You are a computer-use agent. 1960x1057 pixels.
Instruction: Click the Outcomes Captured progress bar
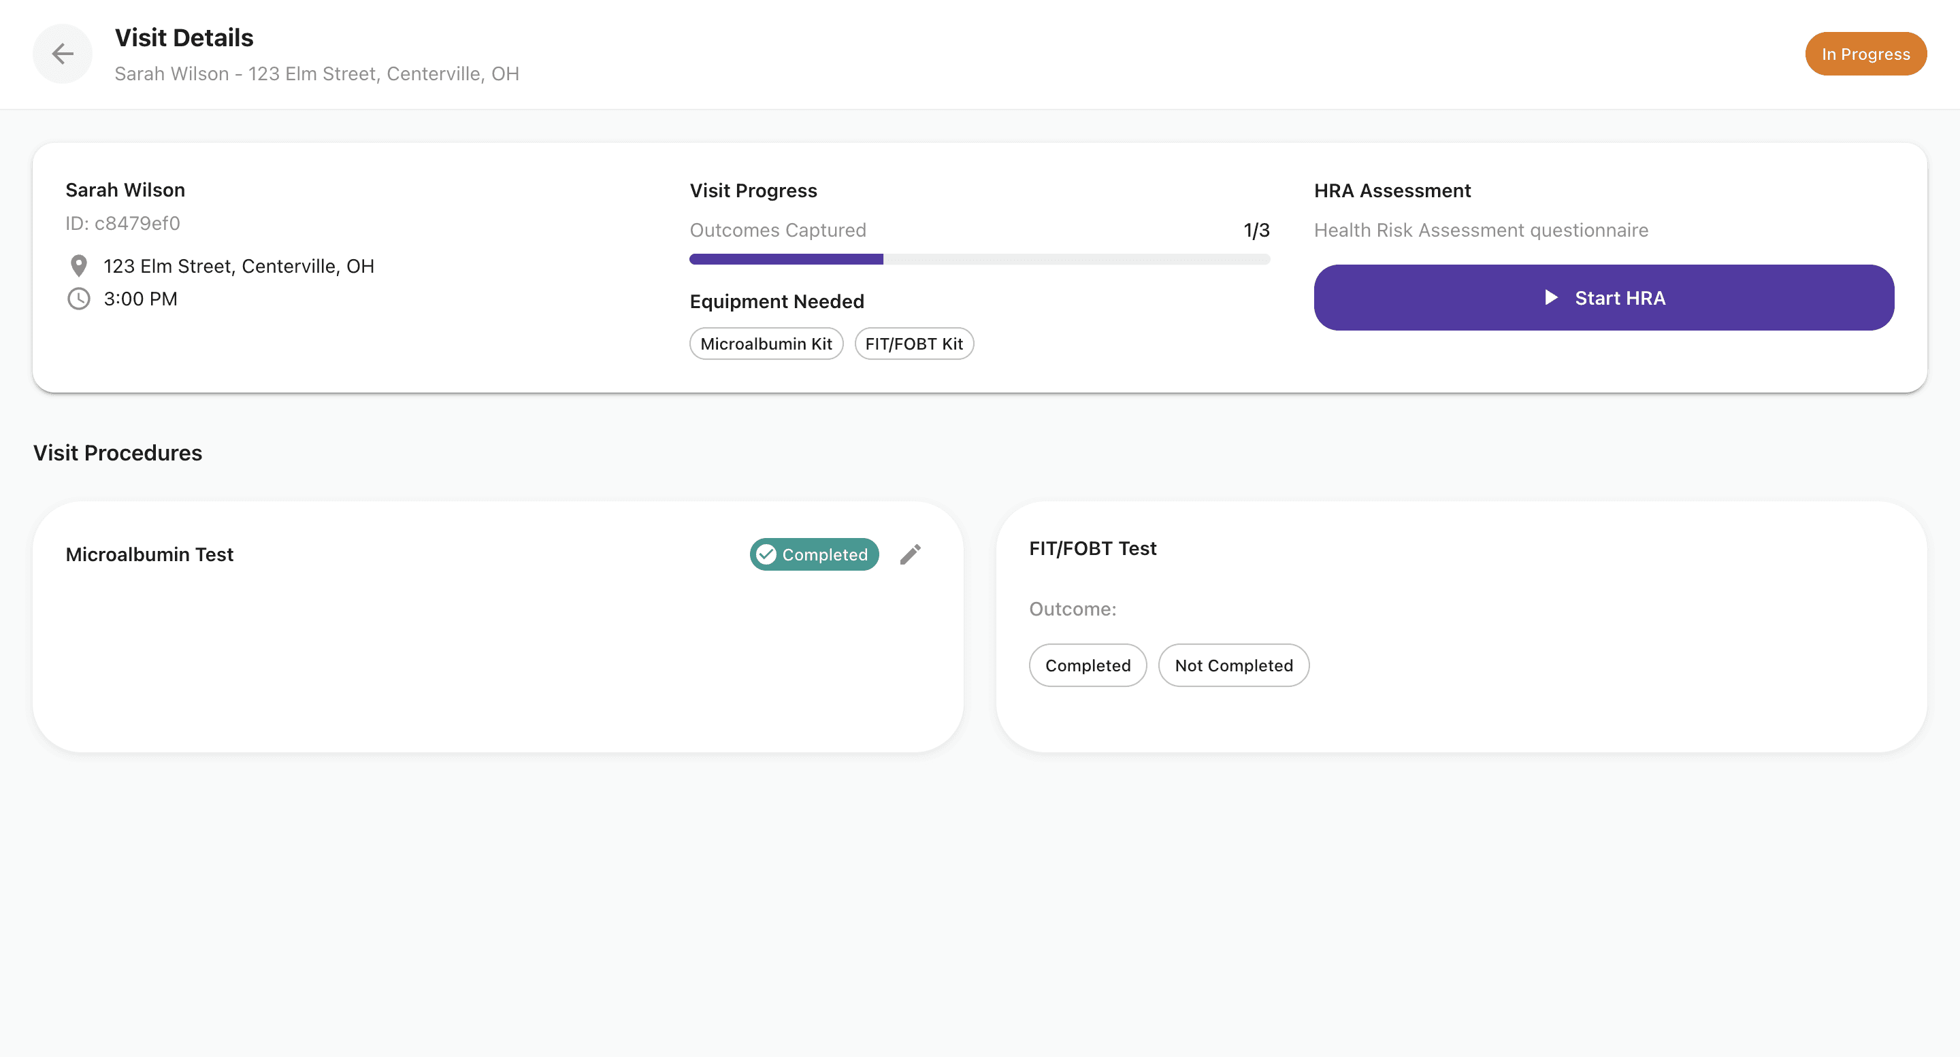pyautogui.click(x=979, y=259)
